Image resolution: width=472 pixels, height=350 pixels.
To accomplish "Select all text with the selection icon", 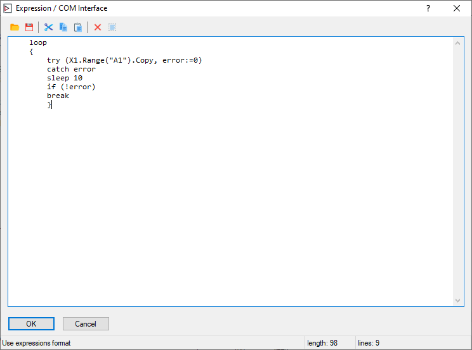I will point(112,27).
